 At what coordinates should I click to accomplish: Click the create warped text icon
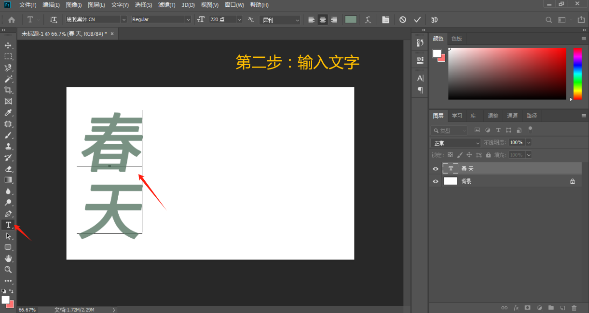[x=368, y=20]
